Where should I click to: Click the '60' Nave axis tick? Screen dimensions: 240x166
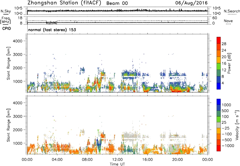point(214,18)
